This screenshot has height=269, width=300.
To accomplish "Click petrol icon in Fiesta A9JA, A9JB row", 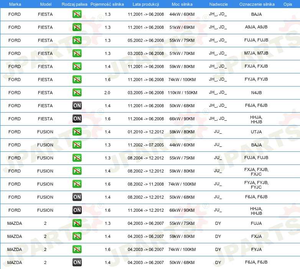I will click(x=77, y=27).
